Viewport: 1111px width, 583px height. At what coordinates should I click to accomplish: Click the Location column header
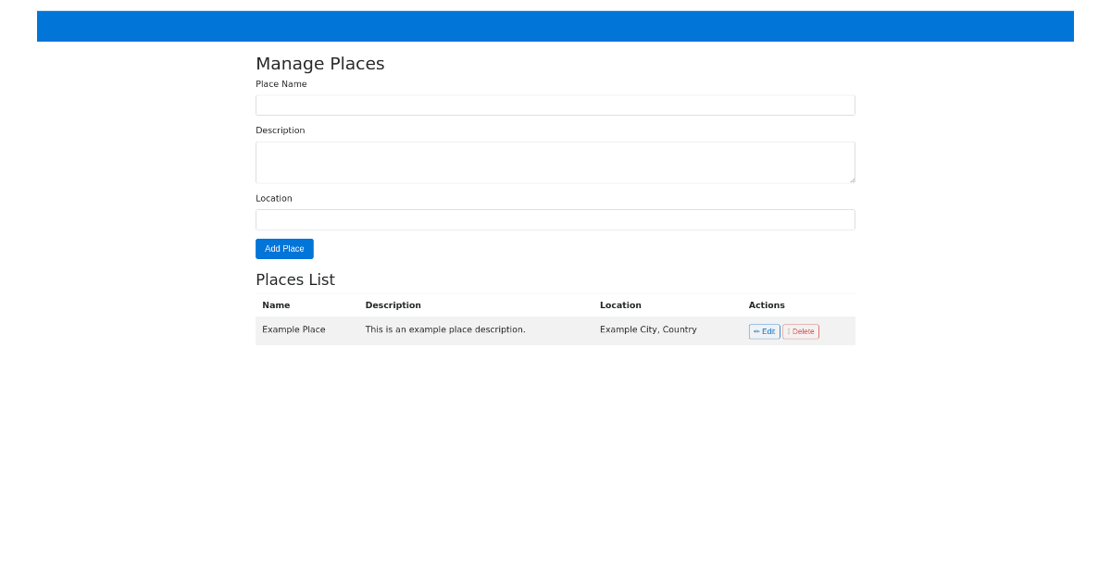pos(620,305)
